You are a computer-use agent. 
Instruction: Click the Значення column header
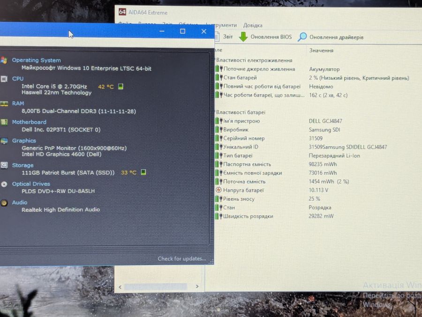click(321, 50)
